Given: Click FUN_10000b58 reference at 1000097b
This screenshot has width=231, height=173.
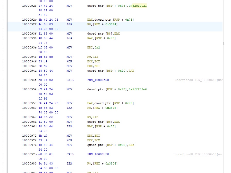Looking at the screenshot, I should pos(98,154).
